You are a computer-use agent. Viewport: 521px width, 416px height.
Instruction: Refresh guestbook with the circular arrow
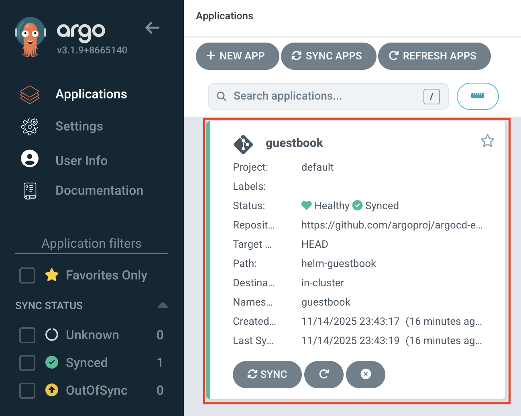(x=324, y=374)
